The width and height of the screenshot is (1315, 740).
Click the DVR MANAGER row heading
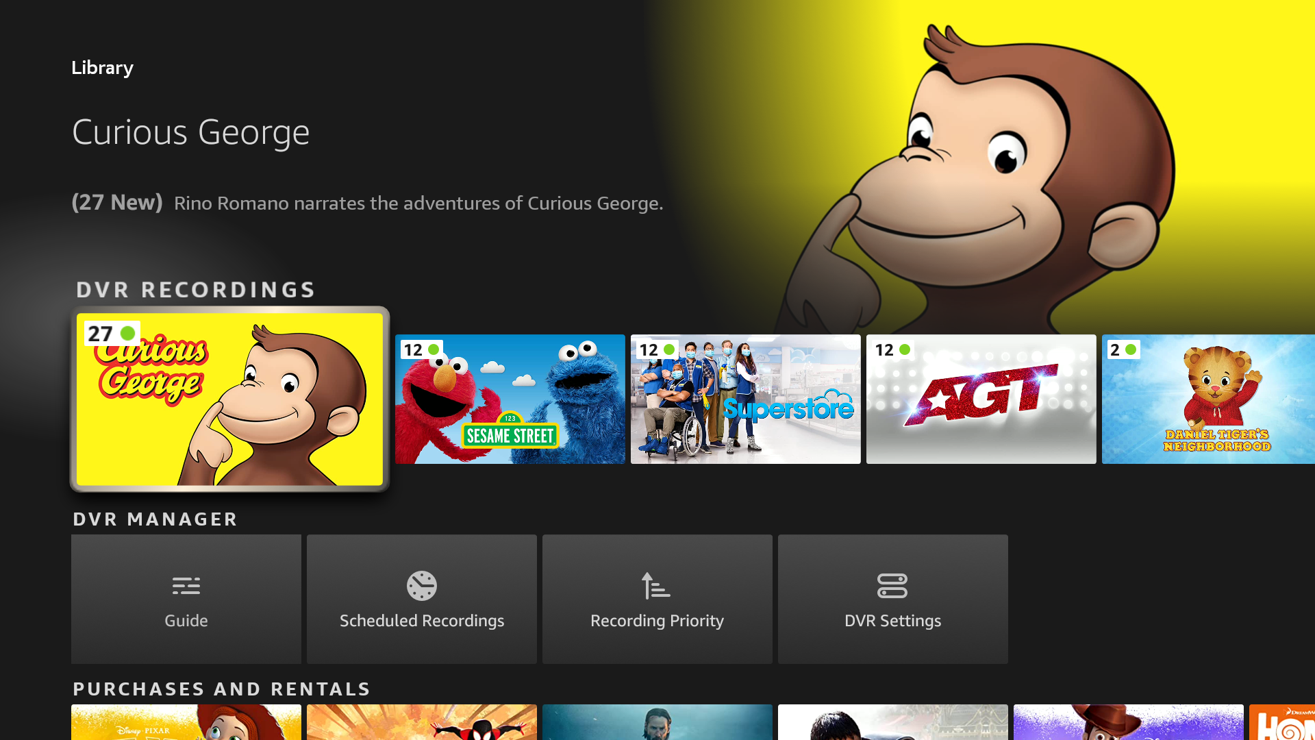pyautogui.click(x=155, y=519)
